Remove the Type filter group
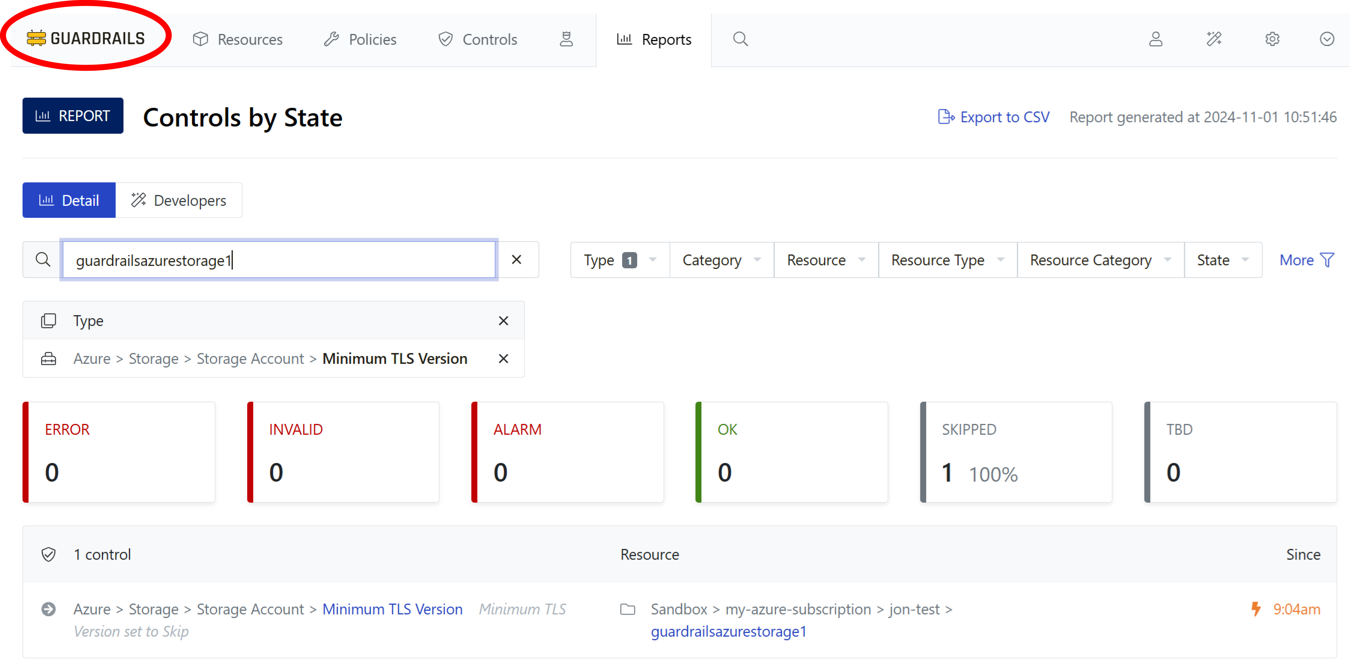This screenshot has height=670, width=1350. (x=503, y=321)
